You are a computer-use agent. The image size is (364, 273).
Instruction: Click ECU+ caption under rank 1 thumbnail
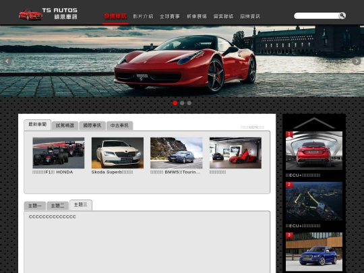click(x=303, y=175)
